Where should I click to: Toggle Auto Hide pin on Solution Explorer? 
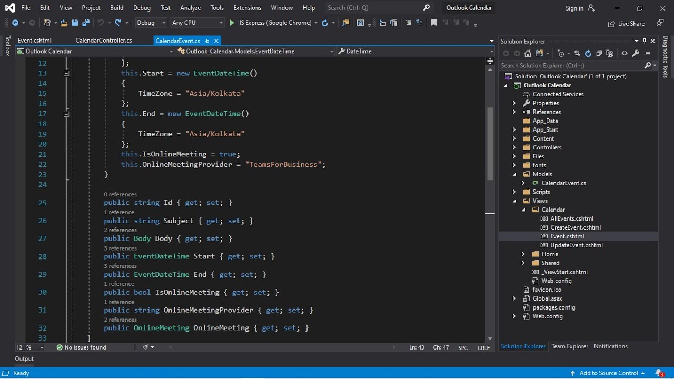pos(645,41)
